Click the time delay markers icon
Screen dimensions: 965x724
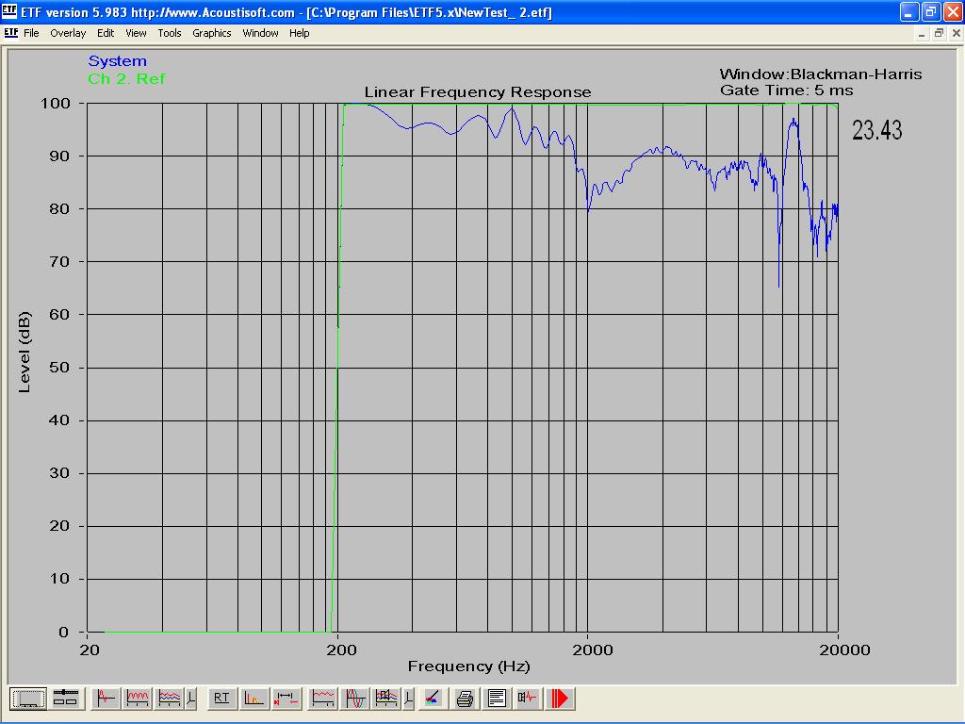pos(286,699)
